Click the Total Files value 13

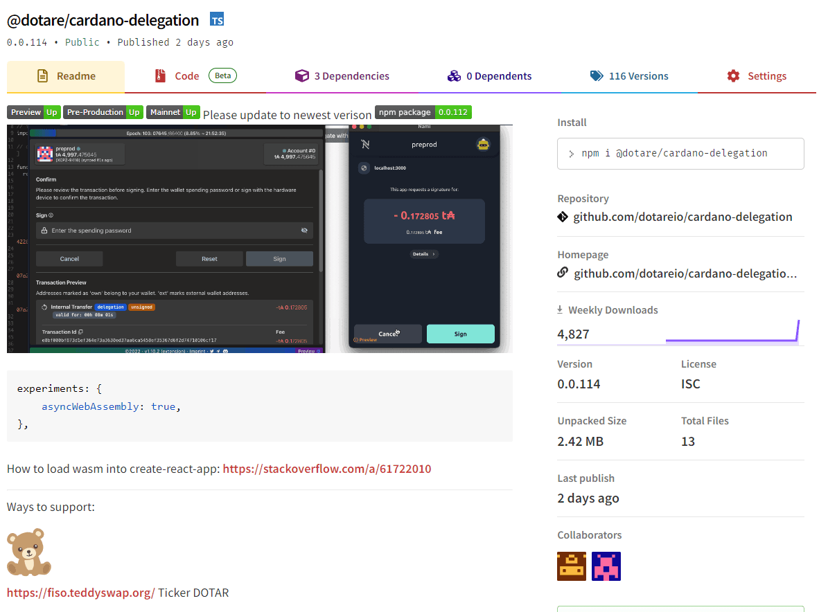click(x=688, y=442)
